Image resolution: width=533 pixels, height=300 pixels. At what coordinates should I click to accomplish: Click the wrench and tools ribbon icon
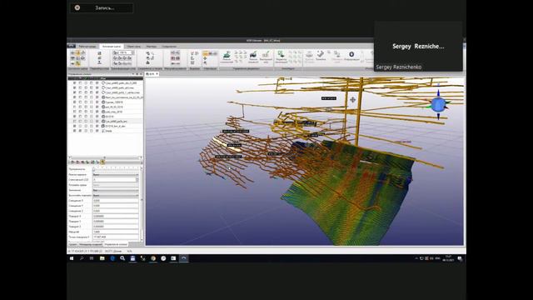coord(321,53)
